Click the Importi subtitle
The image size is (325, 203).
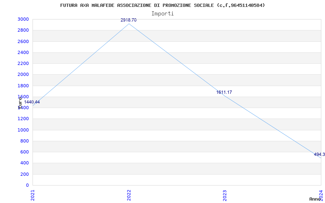pos(162,14)
